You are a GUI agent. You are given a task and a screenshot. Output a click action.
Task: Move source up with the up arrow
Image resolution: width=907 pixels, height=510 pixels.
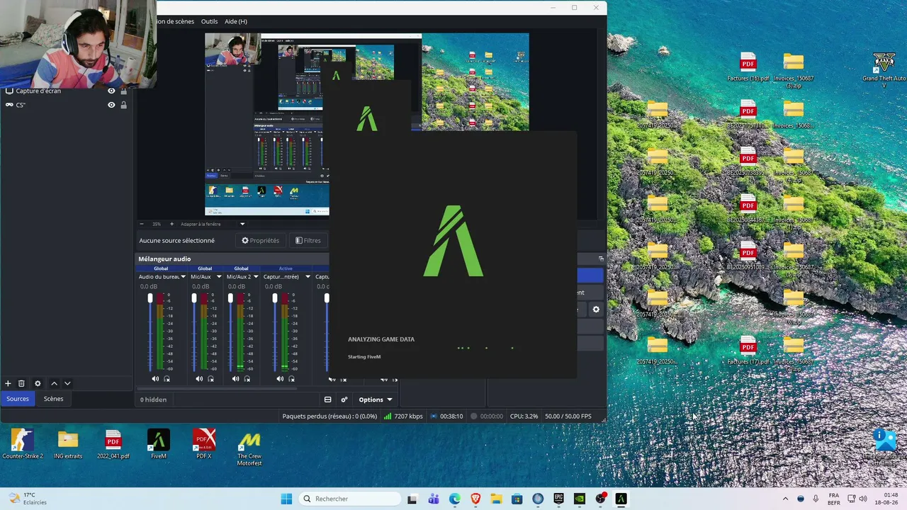click(54, 383)
